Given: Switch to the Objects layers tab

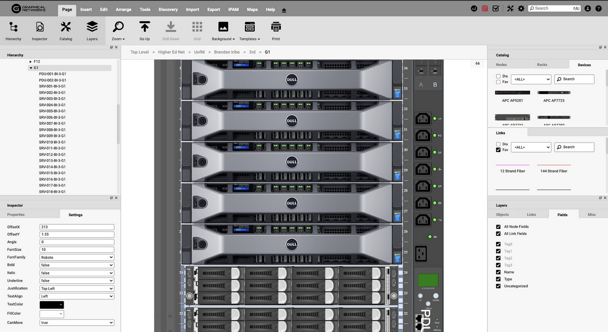Looking at the screenshot, I should pos(502,215).
